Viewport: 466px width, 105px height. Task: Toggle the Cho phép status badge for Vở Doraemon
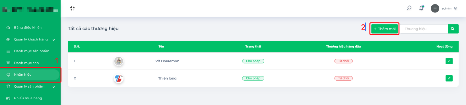[x=253, y=61]
